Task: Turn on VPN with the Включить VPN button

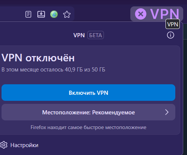Action: (88, 93)
